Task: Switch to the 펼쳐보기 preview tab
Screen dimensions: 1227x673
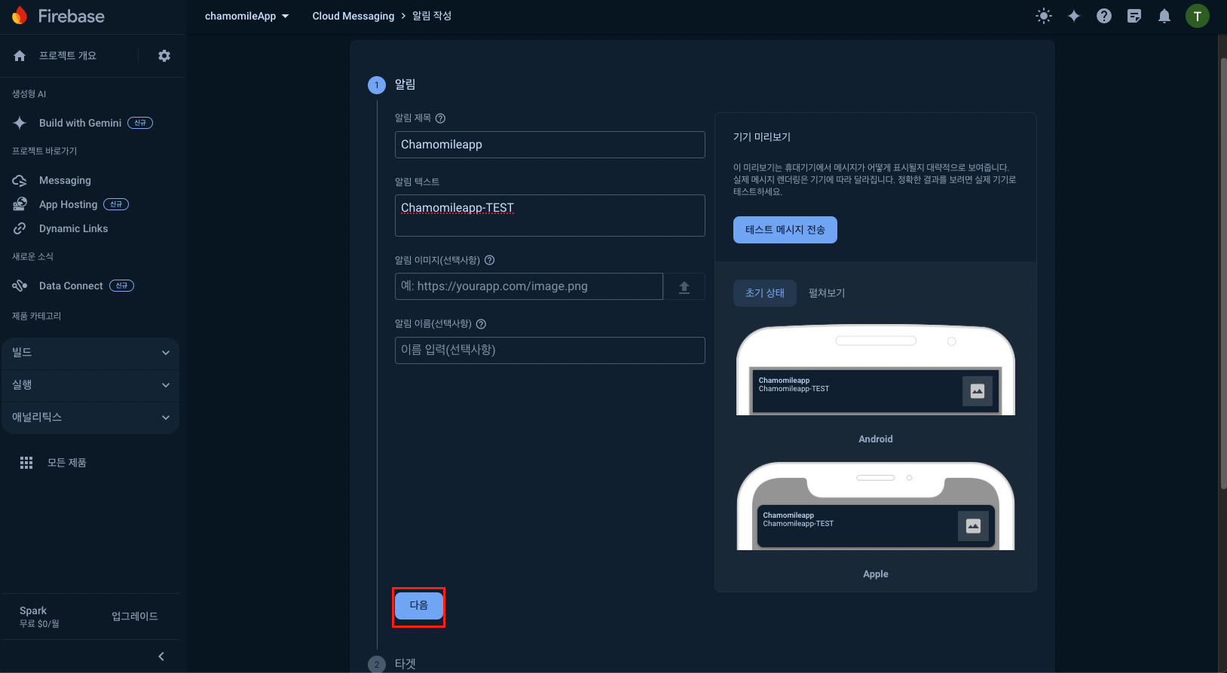Action: 826,293
